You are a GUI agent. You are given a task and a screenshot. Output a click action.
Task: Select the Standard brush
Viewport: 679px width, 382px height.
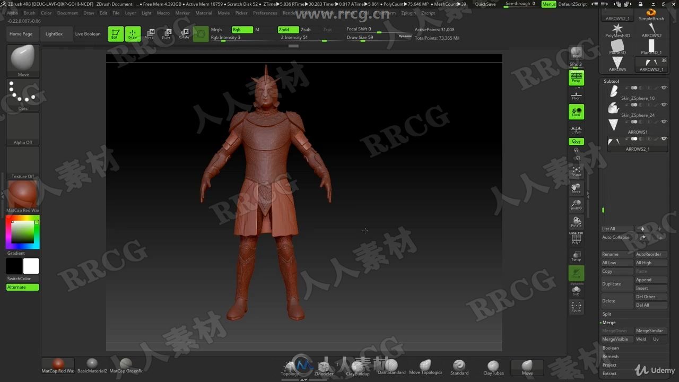click(459, 368)
